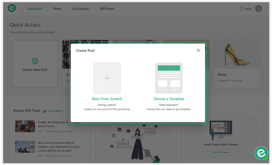272x165 pixels.
Task: Click the plus icon on Create New Post card
Action: pyautogui.click(x=35, y=61)
